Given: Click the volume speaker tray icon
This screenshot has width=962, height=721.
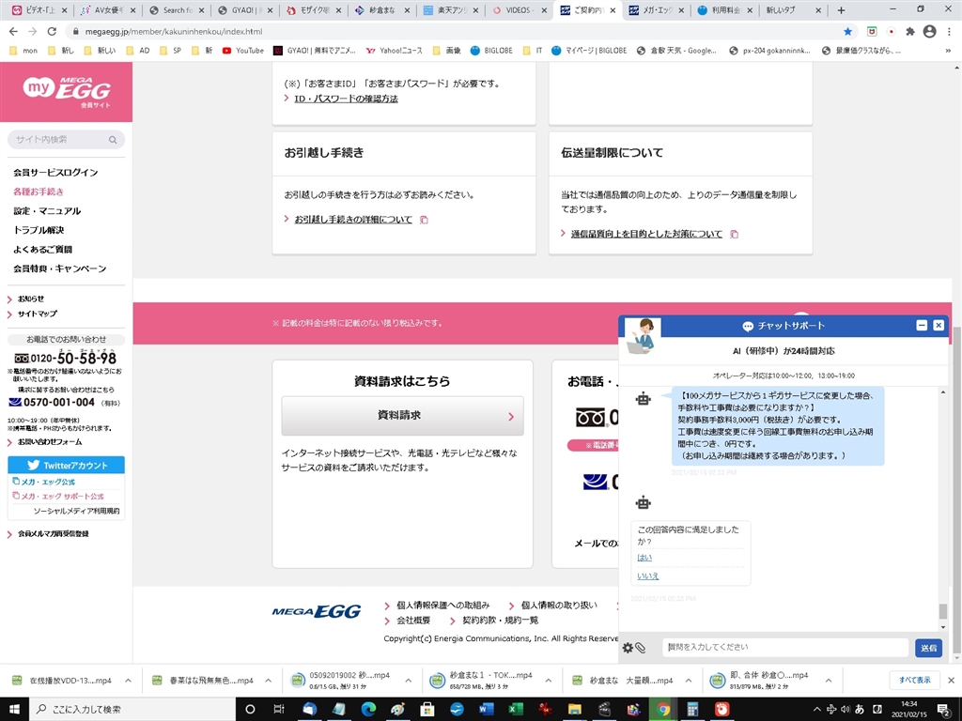Looking at the screenshot, I should [846, 710].
